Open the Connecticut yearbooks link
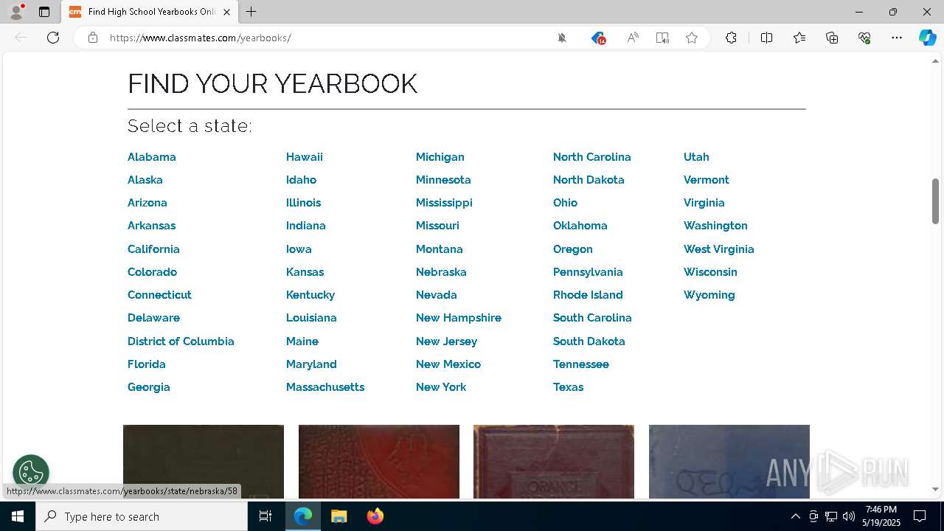This screenshot has height=531, width=944. pyautogui.click(x=159, y=295)
